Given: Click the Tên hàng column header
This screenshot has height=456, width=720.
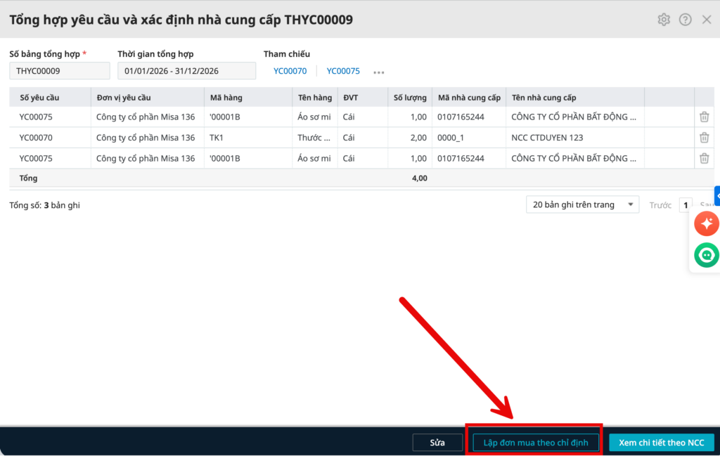Looking at the screenshot, I should tap(314, 97).
